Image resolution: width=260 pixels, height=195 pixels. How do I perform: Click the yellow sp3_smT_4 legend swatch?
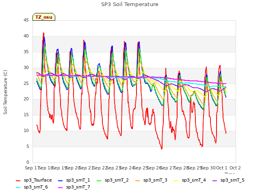[x=176, y=180]
